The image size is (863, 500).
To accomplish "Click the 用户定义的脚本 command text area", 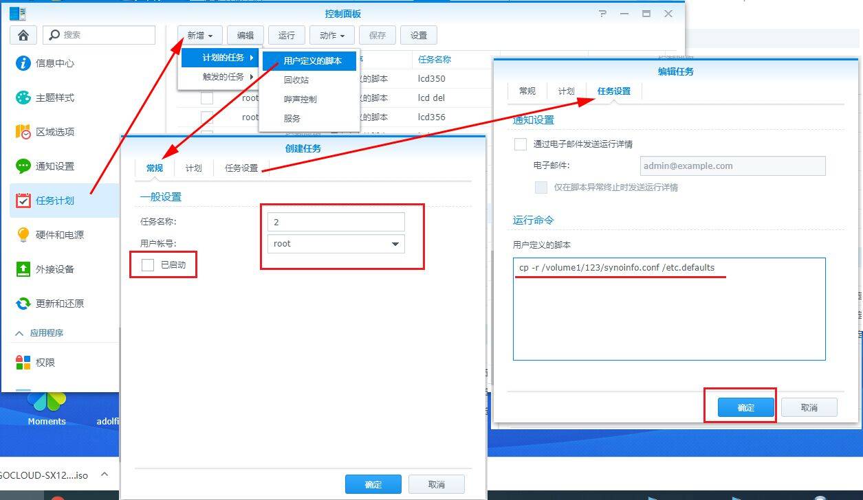I will pyautogui.click(x=669, y=309).
